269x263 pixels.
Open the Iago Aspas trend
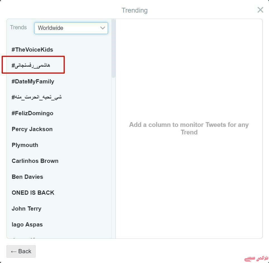27,225
